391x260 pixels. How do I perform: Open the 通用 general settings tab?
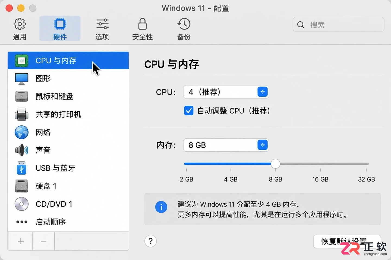tap(20, 29)
